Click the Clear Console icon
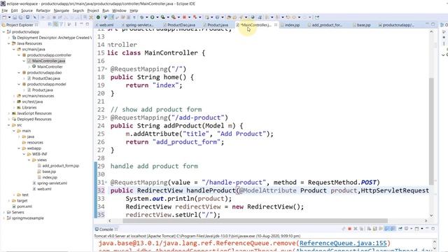This screenshot has width=448, height=252. (x=369, y=229)
